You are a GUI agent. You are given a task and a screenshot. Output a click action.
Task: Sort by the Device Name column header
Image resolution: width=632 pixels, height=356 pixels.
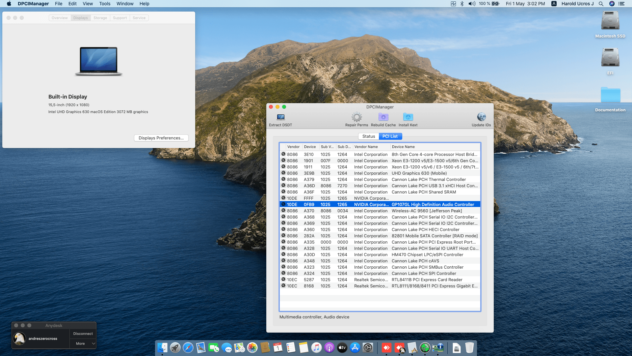click(x=435, y=147)
